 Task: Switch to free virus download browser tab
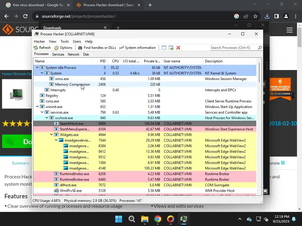[x=38, y=5]
